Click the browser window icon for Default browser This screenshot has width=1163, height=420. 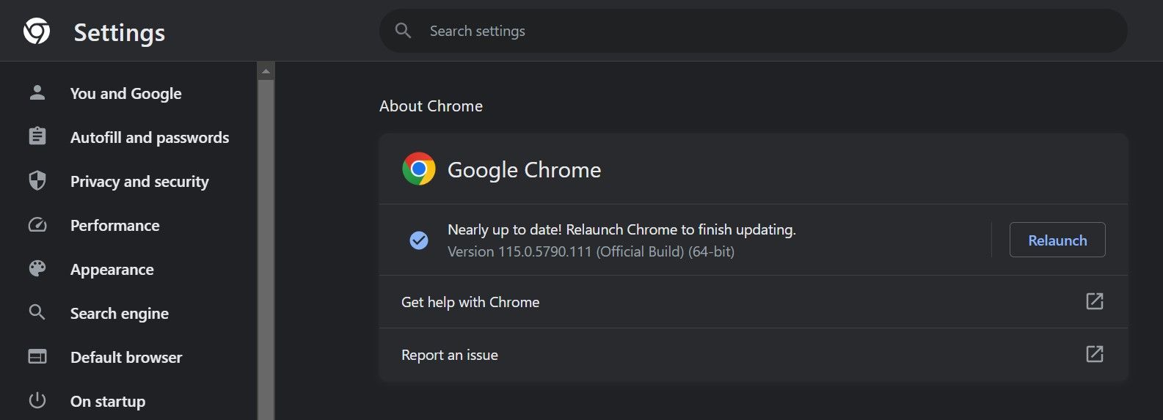coord(37,357)
